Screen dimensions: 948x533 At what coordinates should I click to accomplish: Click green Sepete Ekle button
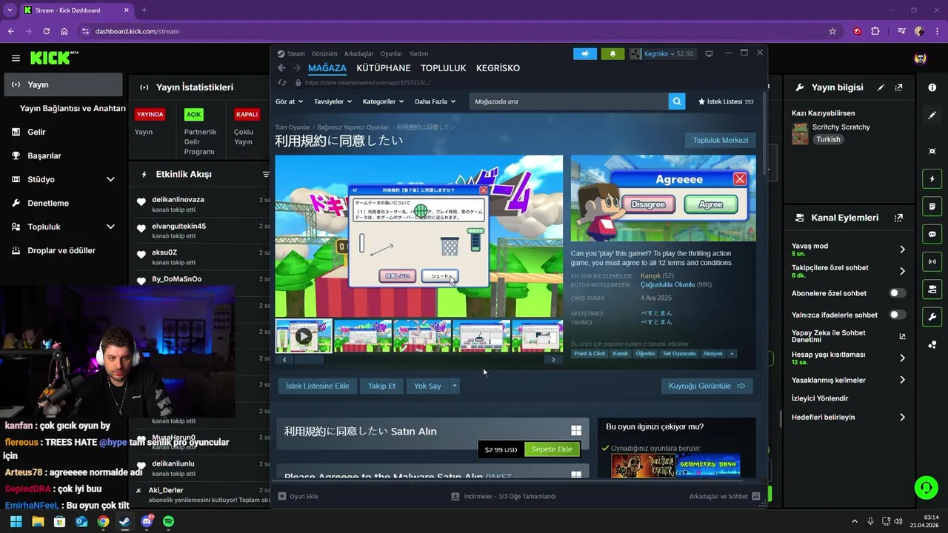pos(552,449)
